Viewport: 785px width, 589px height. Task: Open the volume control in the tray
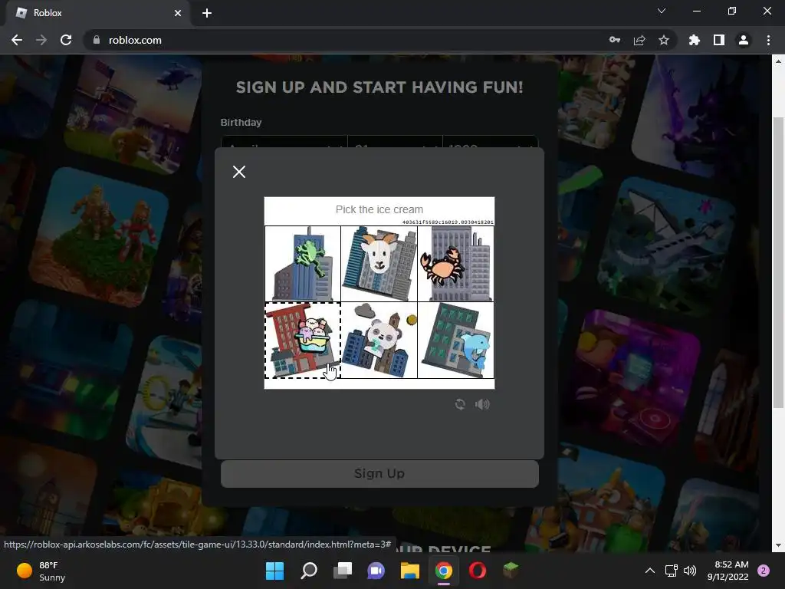(x=690, y=571)
